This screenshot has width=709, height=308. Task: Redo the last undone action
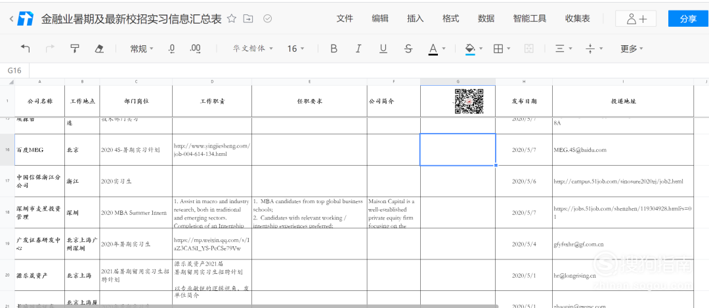(50, 48)
